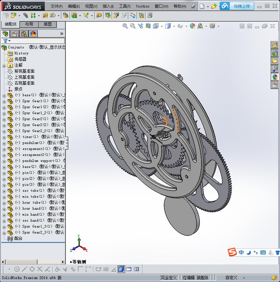Image resolution: width=280 pixels, height=282 pixels.
Task: Click the SolidWorks Resources home icon
Action: click(275, 45)
